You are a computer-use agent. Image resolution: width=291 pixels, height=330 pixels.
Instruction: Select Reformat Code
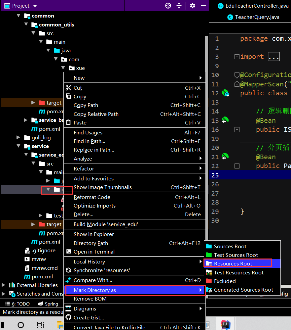(x=134, y=197)
